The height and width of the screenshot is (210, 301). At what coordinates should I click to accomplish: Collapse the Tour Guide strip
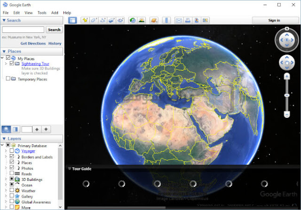click(70, 169)
